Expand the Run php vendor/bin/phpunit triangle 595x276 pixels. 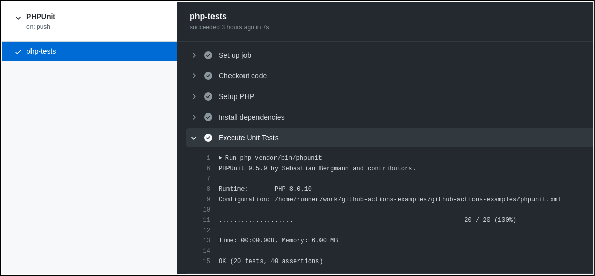coord(220,158)
